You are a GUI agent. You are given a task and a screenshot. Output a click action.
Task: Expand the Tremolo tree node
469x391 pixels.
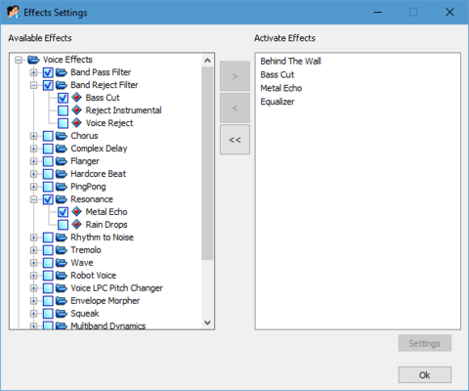point(33,250)
